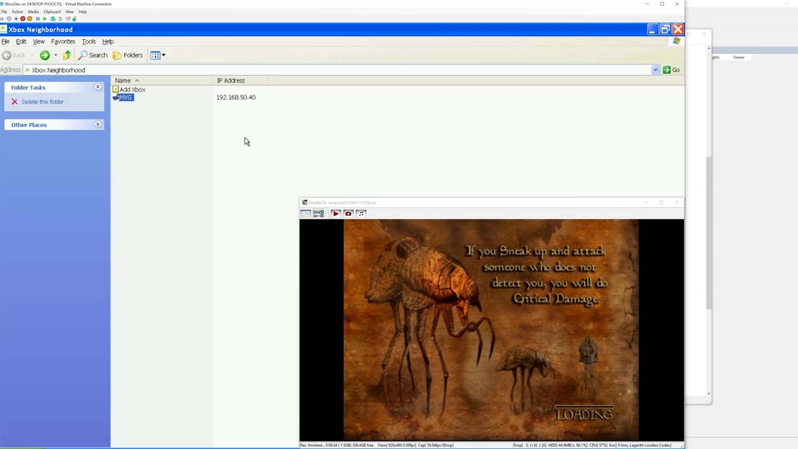
Task: Click the Windows flag logo in Explorer
Action: (x=677, y=41)
